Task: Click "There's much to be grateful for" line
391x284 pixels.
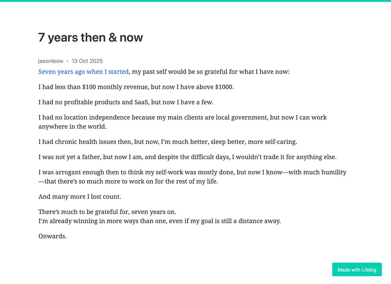Action: coord(107,212)
